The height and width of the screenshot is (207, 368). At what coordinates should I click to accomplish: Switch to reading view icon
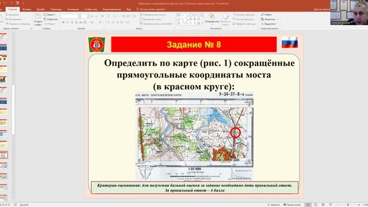323,205
